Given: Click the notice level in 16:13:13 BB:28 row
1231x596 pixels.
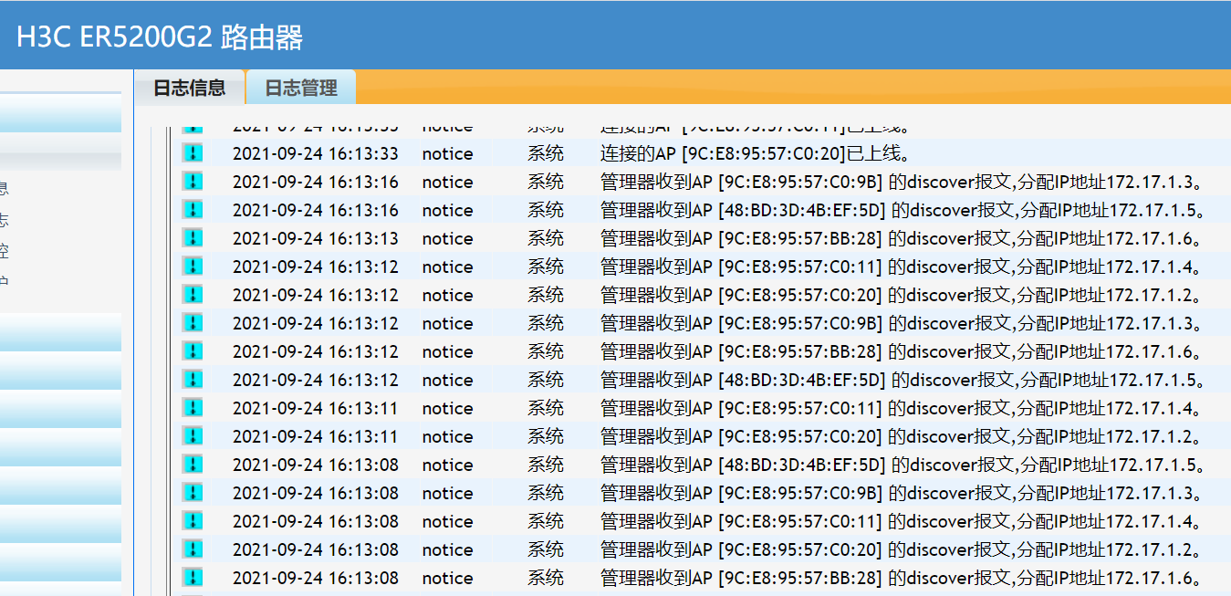Looking at the screenshot, I should coord(447,238).
